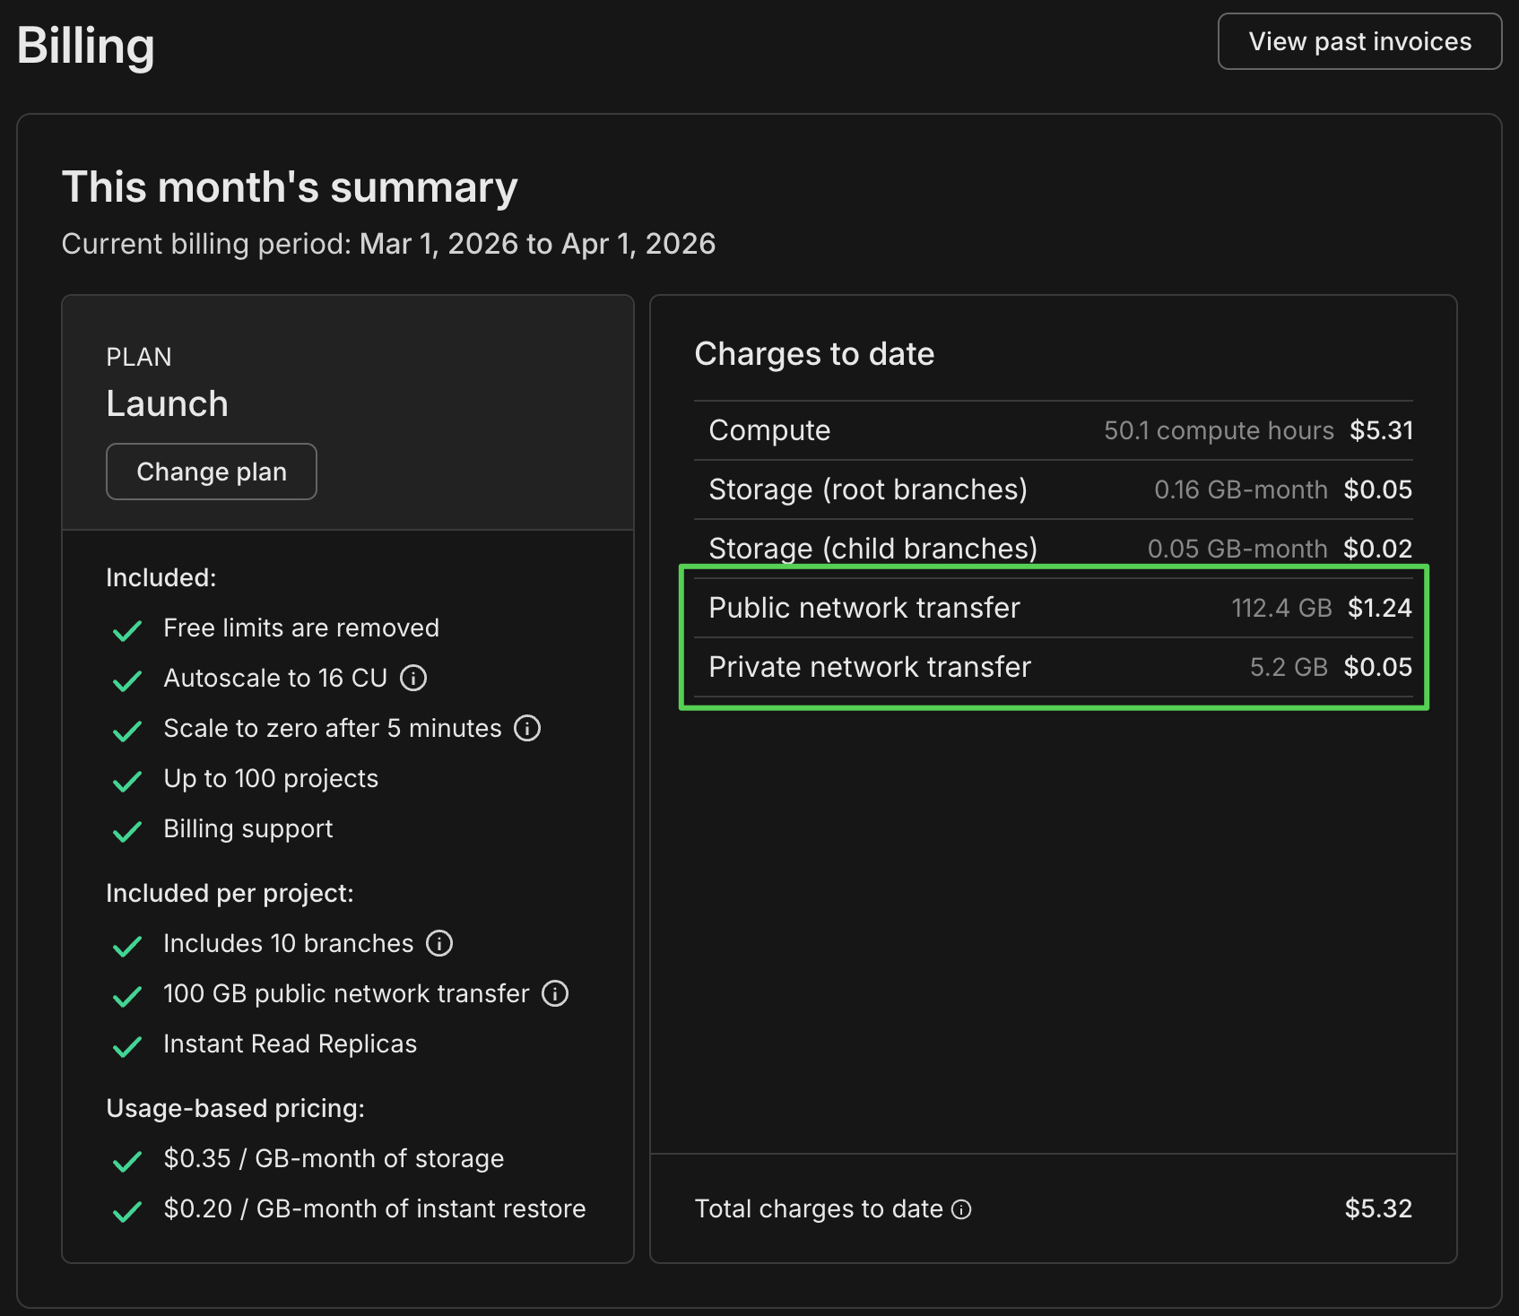
Task: Click 'Free limits are removed' text
Action: 301,628
